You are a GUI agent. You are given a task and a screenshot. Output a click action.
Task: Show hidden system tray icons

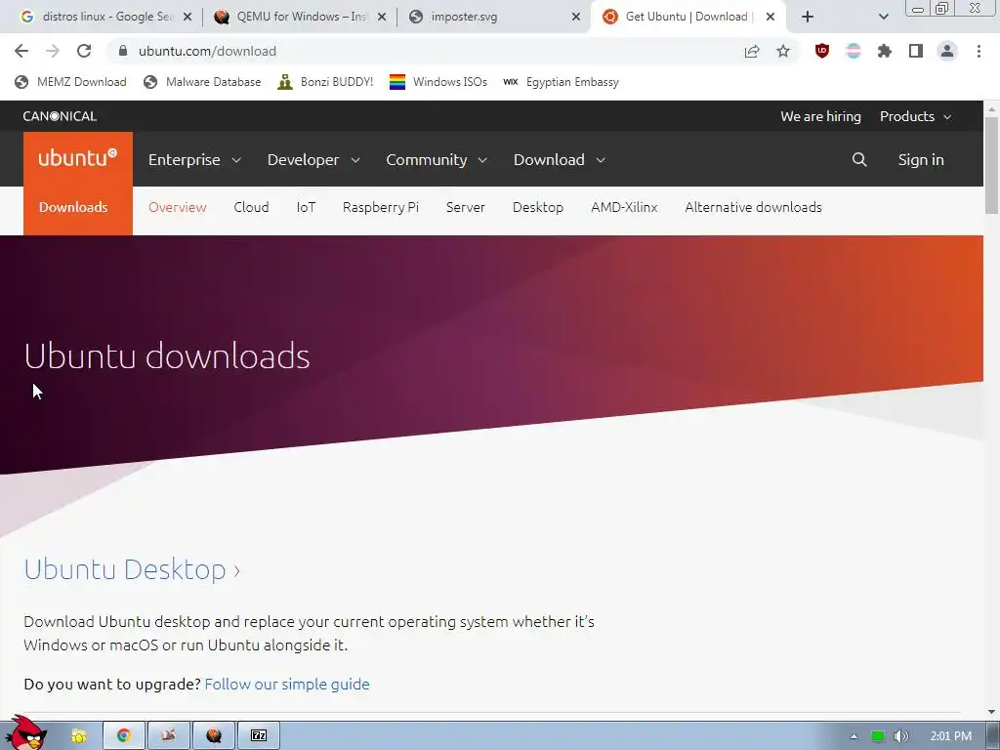pos(854,736)
